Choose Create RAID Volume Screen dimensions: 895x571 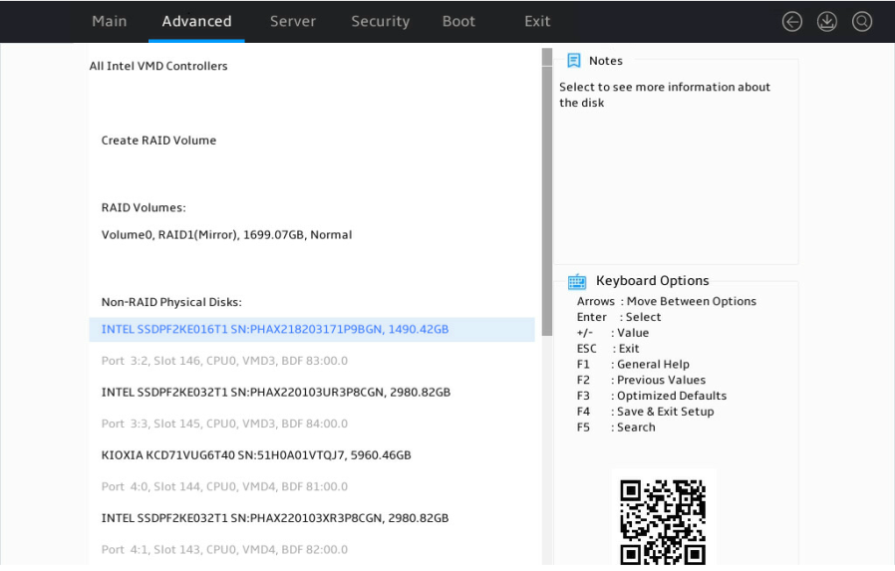(x=158, y=141)
